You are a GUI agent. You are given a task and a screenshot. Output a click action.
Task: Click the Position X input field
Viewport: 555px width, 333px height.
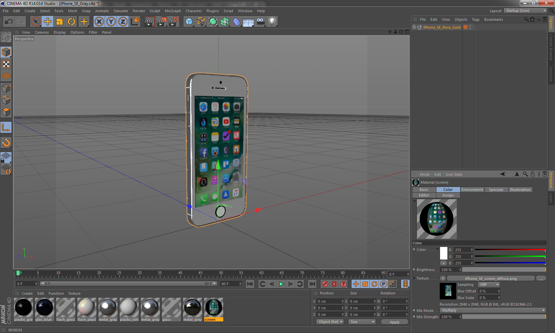tap(330, 301)
